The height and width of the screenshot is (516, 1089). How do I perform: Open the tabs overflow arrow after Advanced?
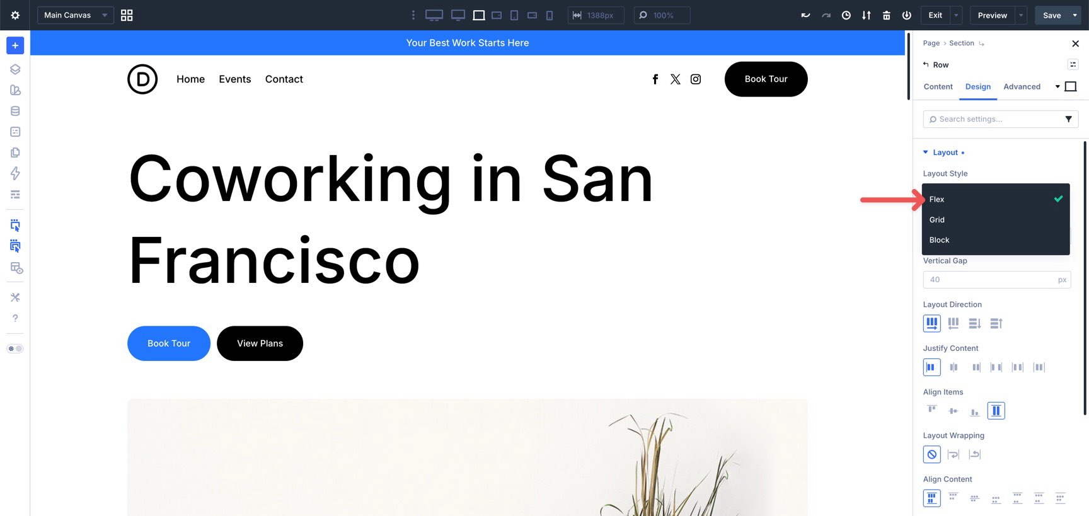tap(1057, 87)
